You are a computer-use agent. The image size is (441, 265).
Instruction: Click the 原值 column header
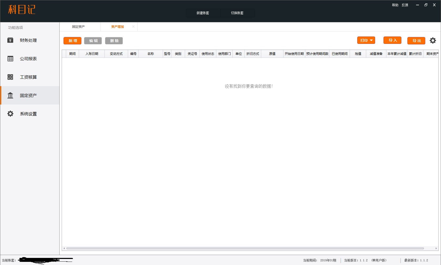pos(272,54)
